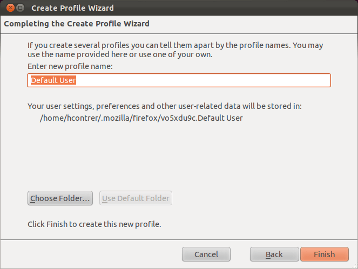Click the 'Click Finish to create' instruction text

tap(94, 224)
